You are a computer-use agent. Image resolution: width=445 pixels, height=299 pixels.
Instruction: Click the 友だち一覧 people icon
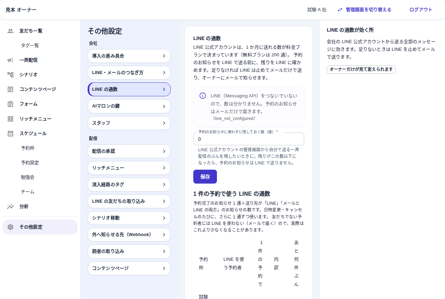point(10,31)
